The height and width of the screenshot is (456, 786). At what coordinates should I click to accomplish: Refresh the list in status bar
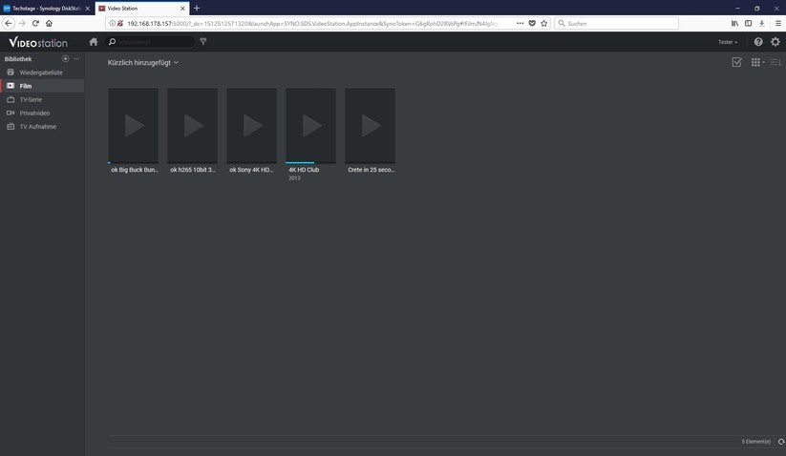point(780,442)
